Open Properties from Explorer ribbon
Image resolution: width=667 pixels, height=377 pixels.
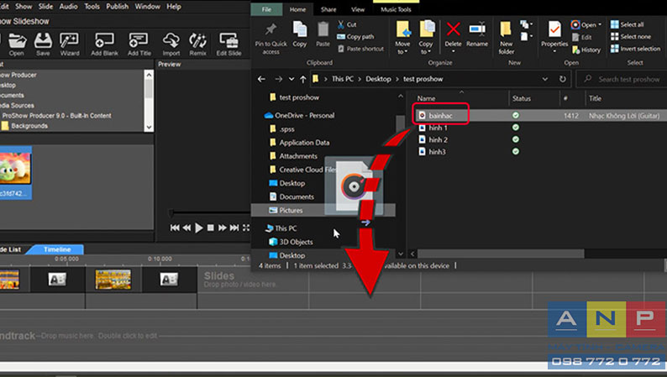(x=554, y=34)
